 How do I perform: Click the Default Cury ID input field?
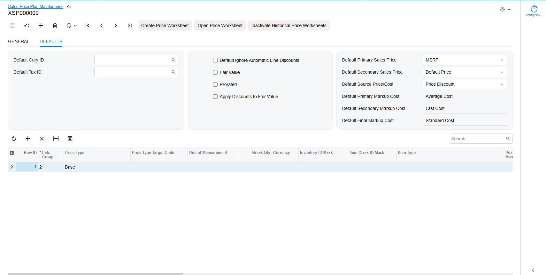click(x=136, y=60)
